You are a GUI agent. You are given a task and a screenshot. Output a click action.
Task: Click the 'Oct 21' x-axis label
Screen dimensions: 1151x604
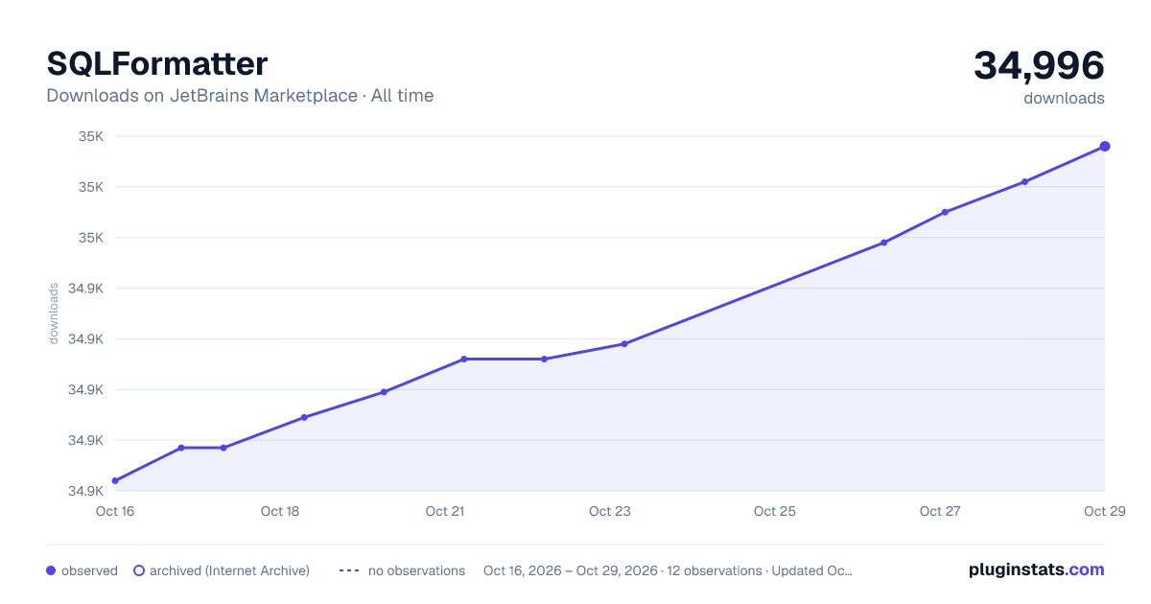pos(445,511)
